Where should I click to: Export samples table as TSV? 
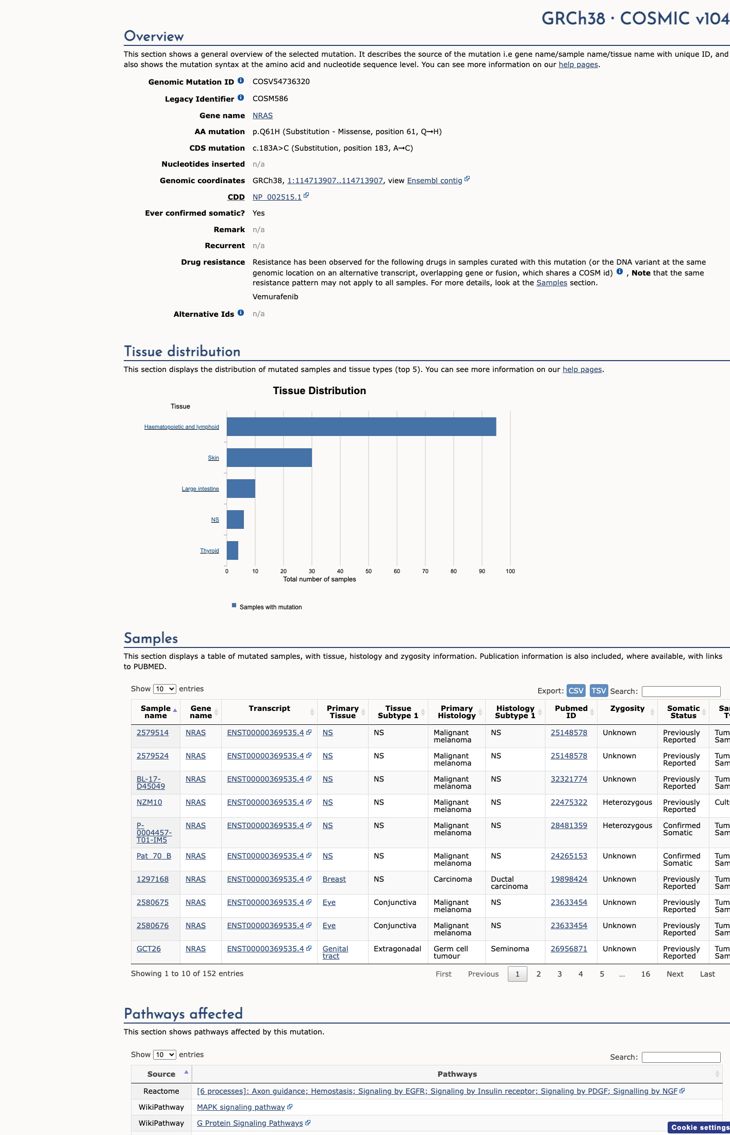click(599, 691)
